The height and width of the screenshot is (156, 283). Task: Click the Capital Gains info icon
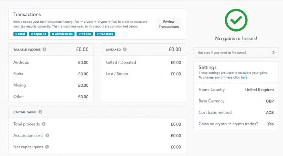(40, 112)
